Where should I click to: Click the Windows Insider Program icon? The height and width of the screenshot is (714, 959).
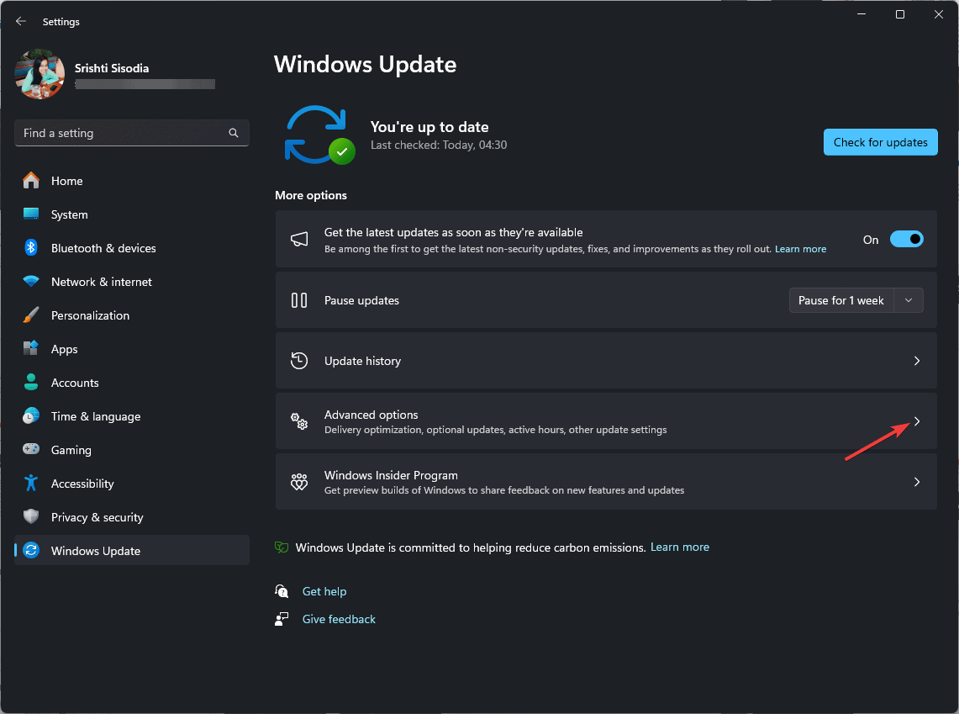(x=299, y=482)
